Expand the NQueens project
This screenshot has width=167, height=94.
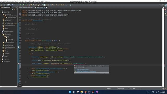point(1,57)
